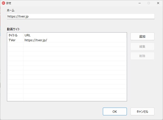
Task: Click the app icon in the title bar
Action: [4, 3]
